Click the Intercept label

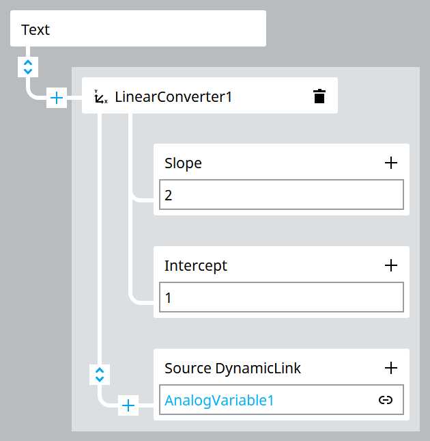196,266
